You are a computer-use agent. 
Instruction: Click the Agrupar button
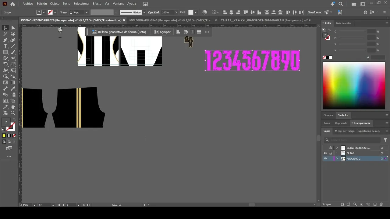pyautogui.click(x=162, y=32)
